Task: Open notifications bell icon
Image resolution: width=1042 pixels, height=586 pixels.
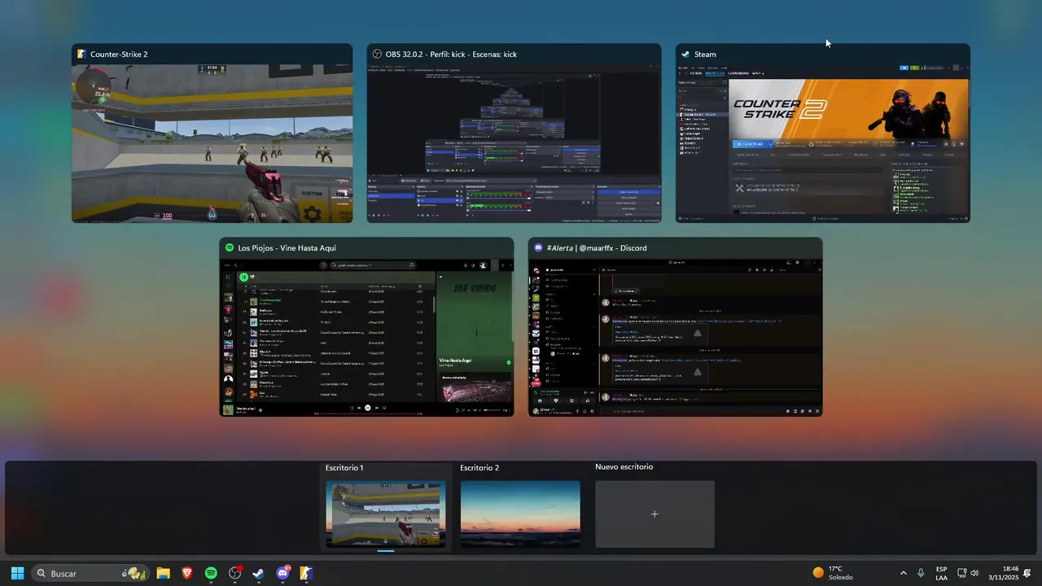Action: tap(1027, 573)
